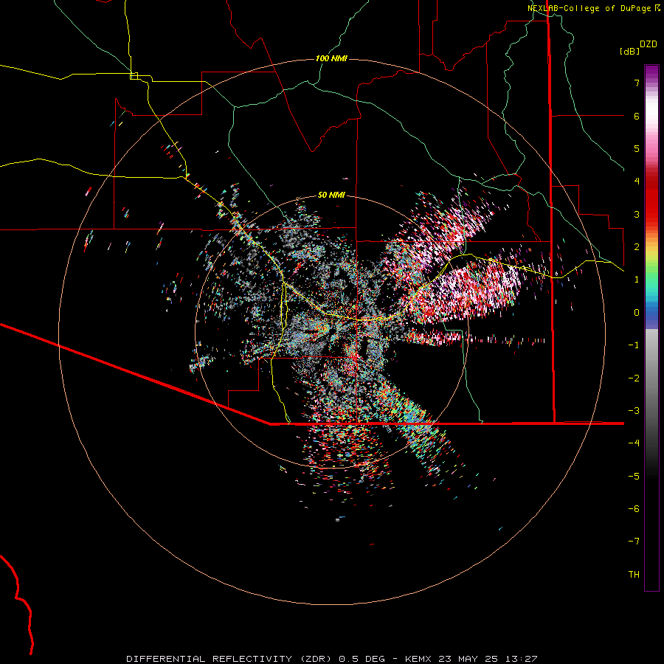Image resolution: width=664 pixels, height=664 pixels.
Task: Click the -7 value on color scale
Action: tap(634, 542)
